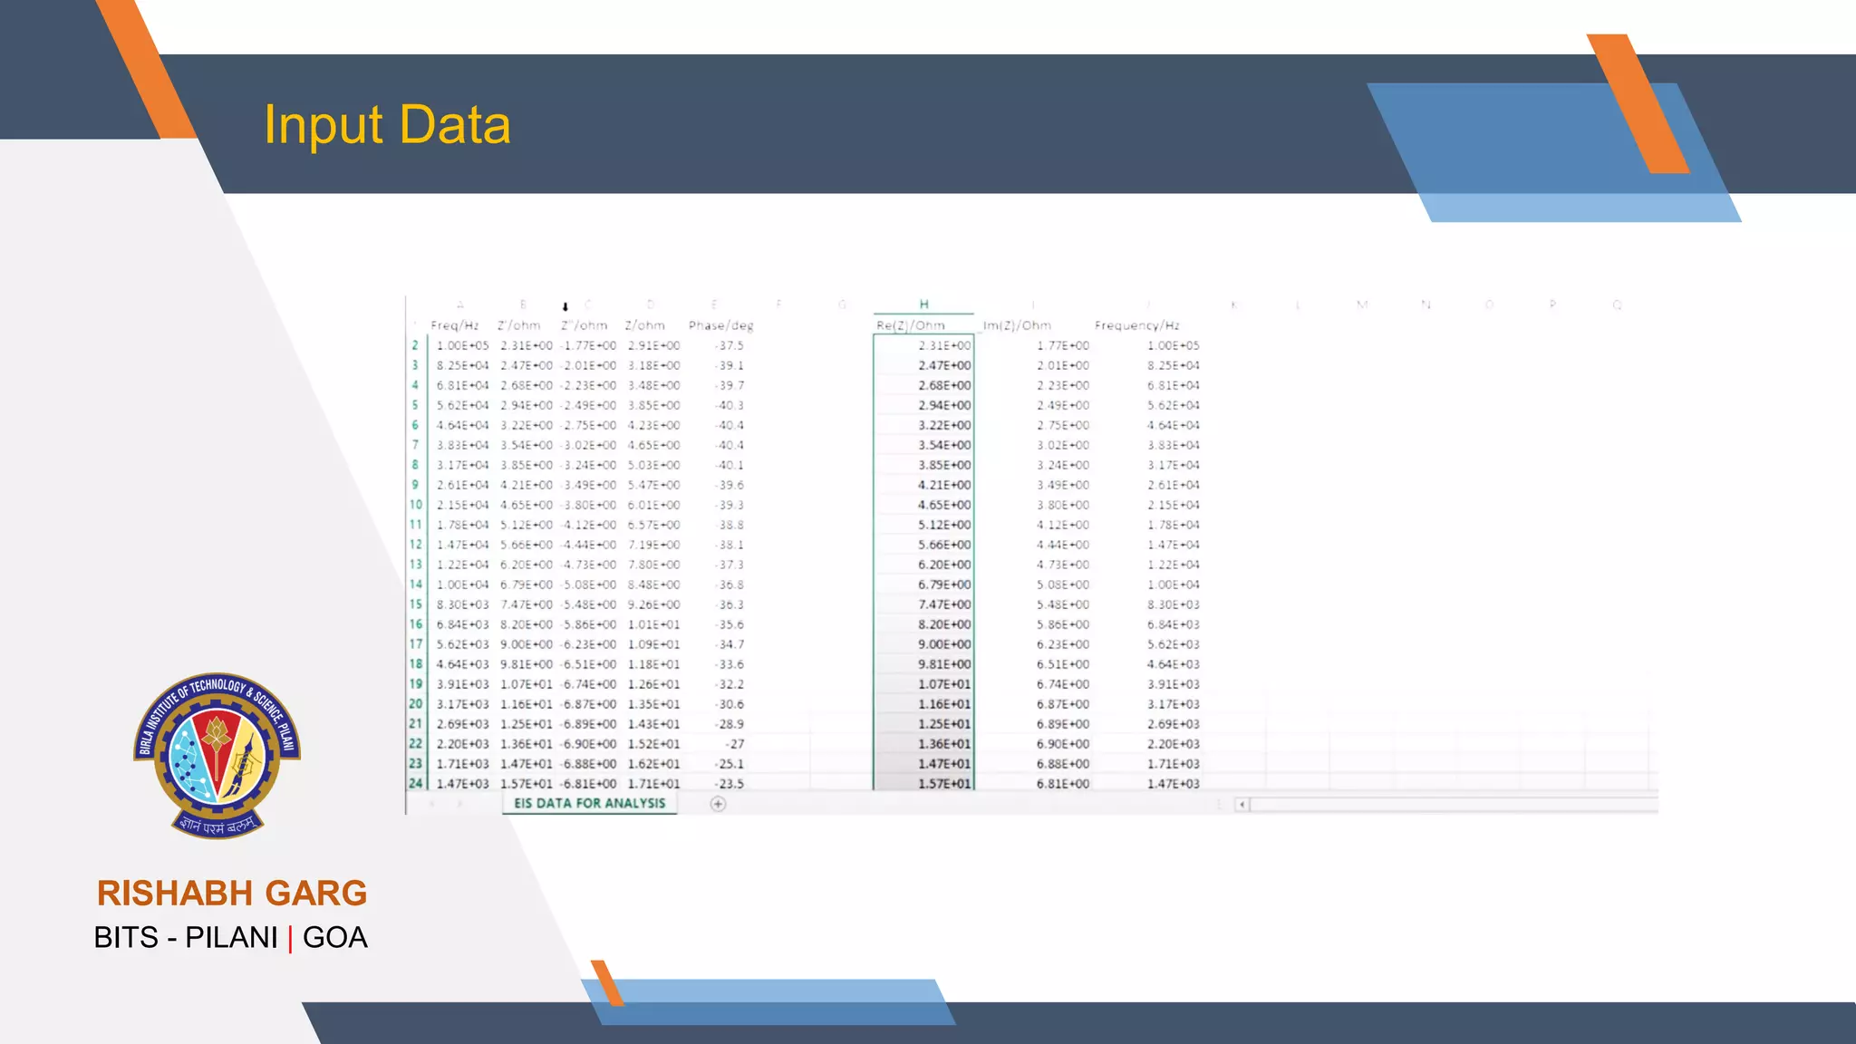
Task: Click Re(Z)/Ohm cell 6.20E+00 in row 13
Action: 943,565
